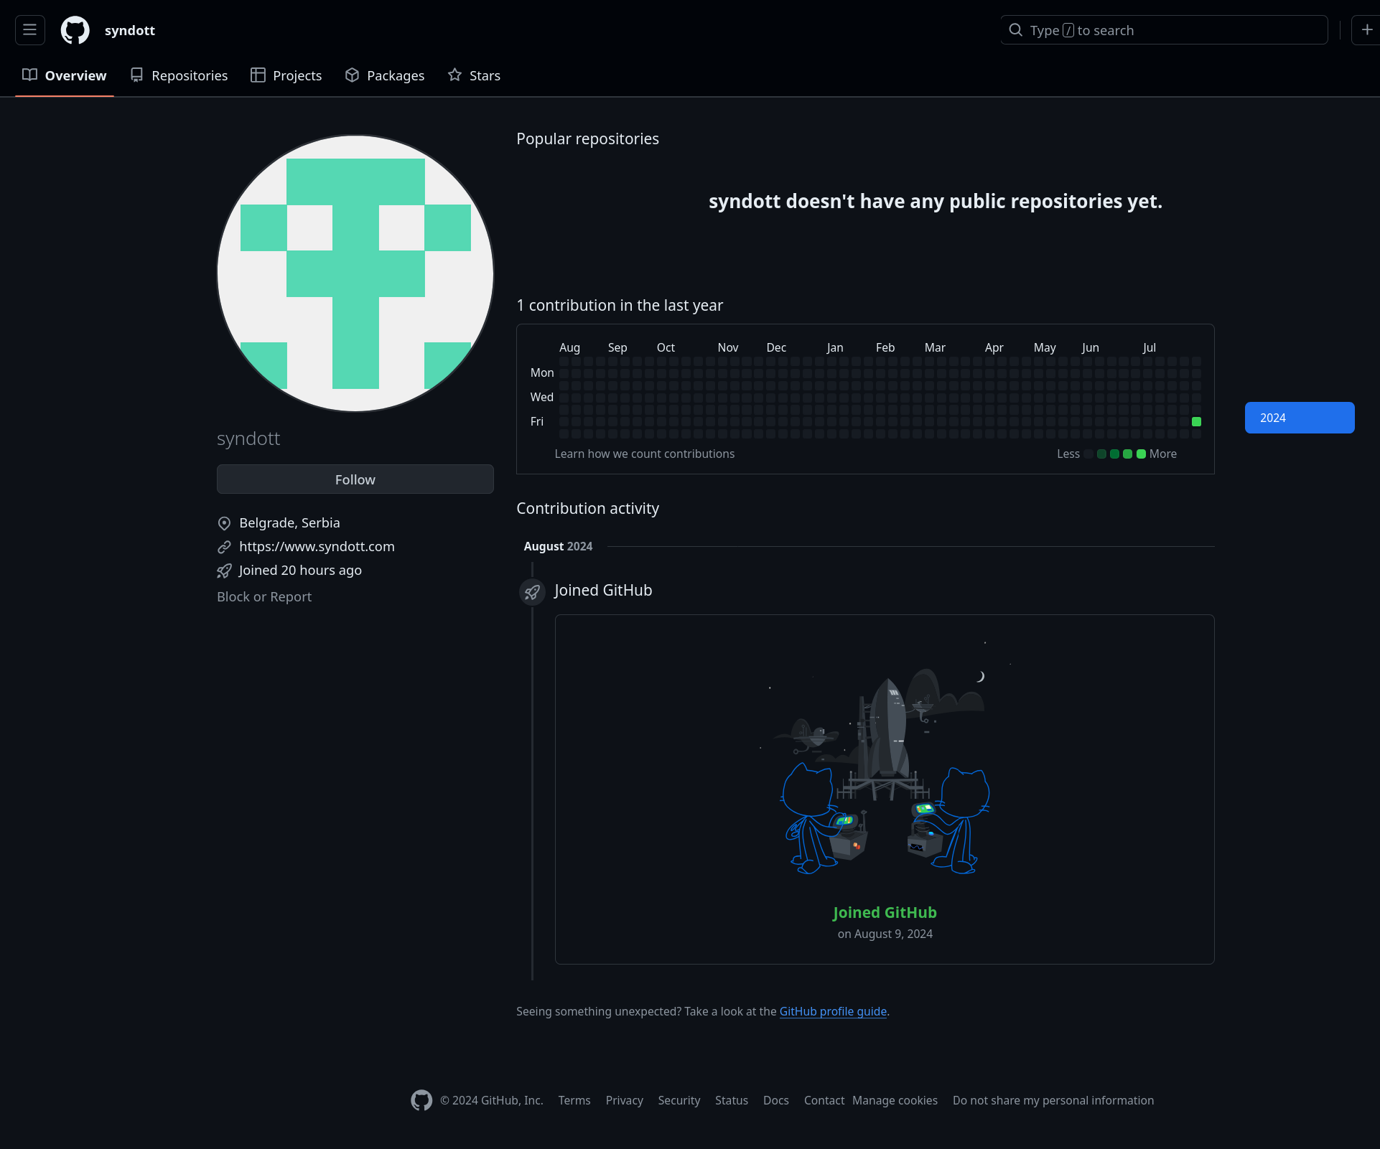The image size is (1380, 1149).
Task: Switch to the Packages tab
Action: tap(385, 75)
